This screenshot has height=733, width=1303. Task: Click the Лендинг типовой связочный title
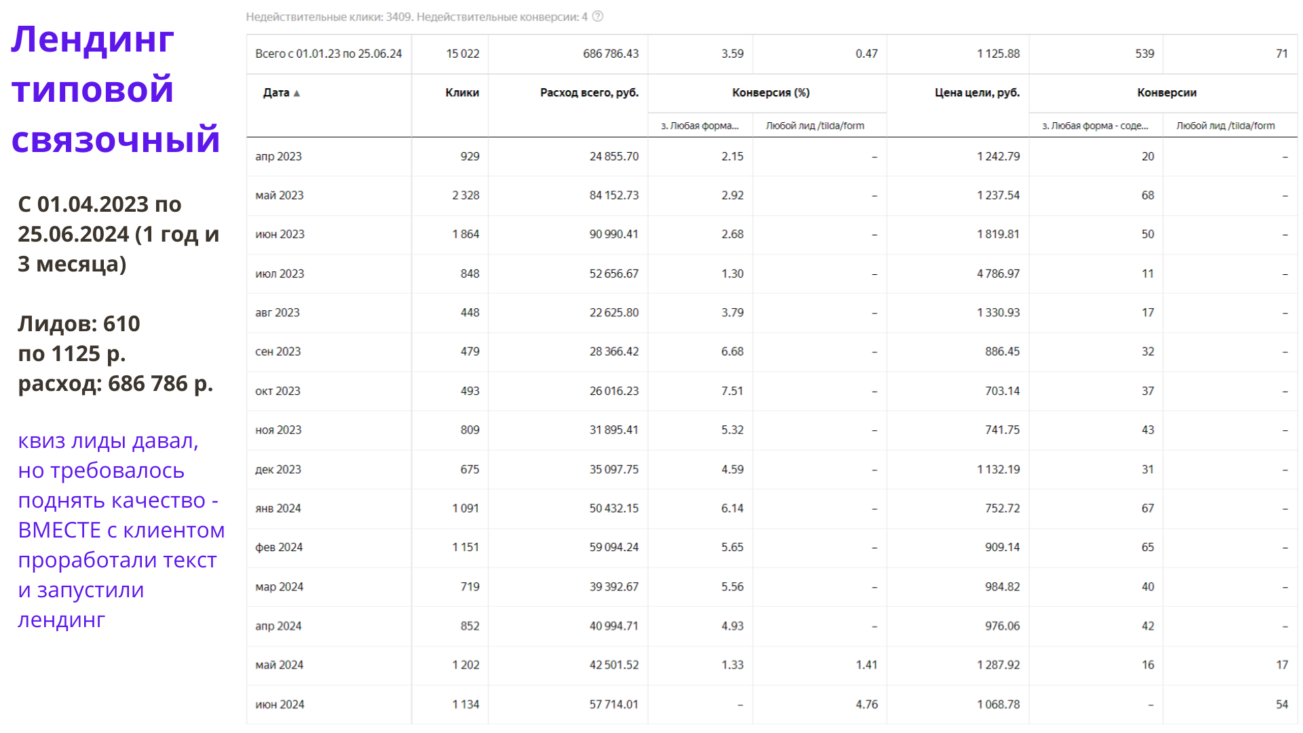(x=115, y=89)
